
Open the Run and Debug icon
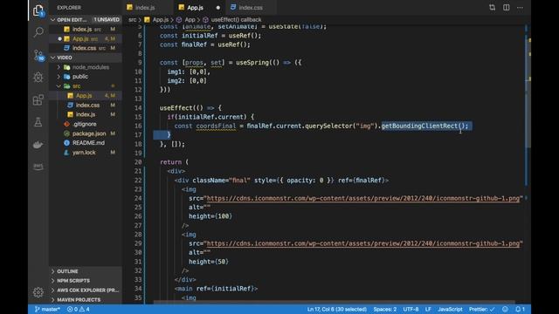coord(38,78)
